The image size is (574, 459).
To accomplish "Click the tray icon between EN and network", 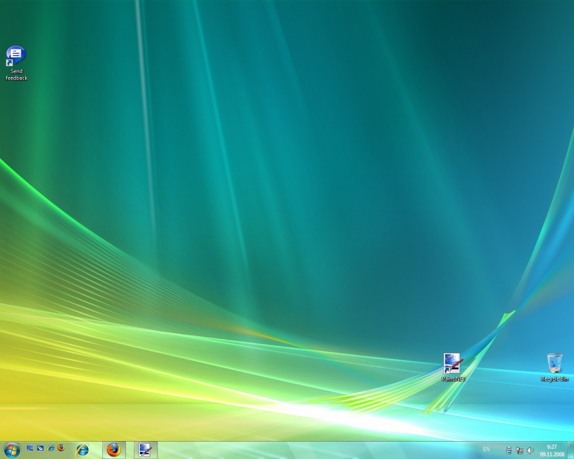I will [509, 451].
